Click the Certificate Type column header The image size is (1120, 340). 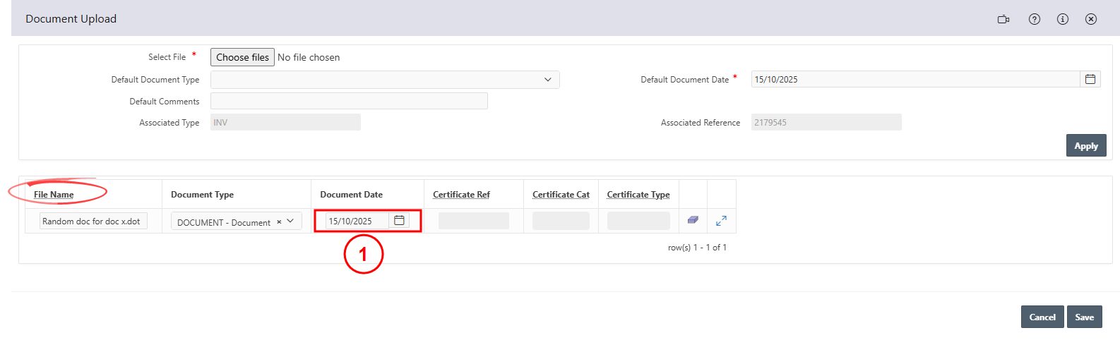click(638, 195)
